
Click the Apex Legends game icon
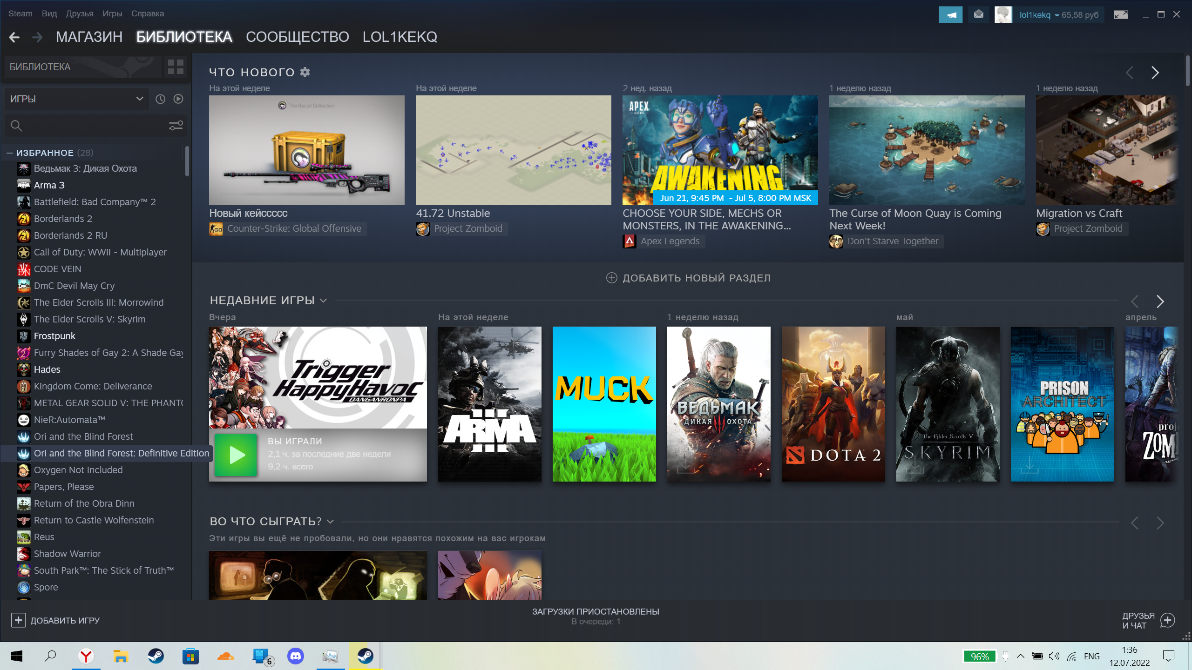[630, 241]
